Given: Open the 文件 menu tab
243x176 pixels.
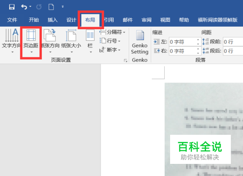Looking at the screenshot, I should 12,20.
